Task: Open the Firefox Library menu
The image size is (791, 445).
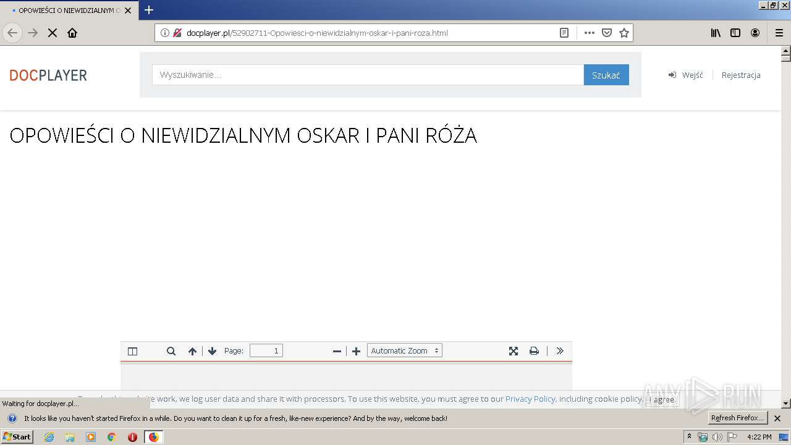Action: [716, 33]
